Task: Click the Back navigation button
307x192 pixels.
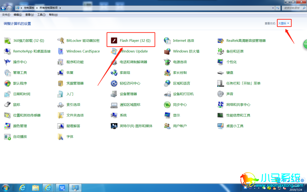Action: (3, 8)
